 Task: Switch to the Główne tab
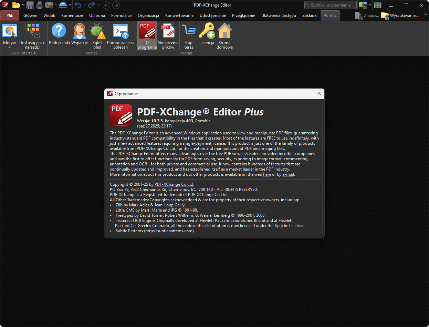30,16
